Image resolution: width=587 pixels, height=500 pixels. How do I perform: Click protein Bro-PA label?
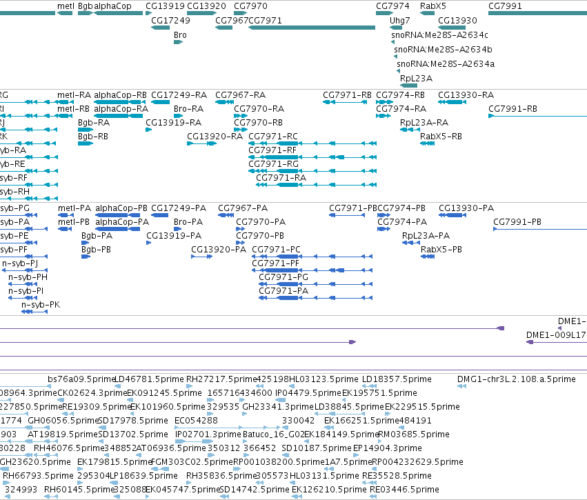(x=188, y=222)
